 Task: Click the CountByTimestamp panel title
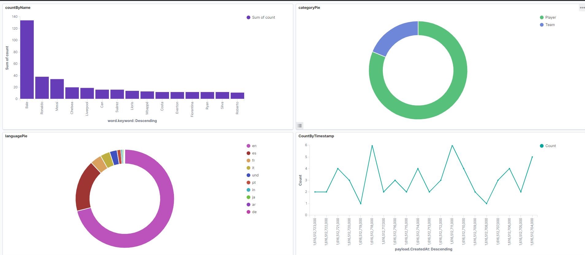point(316,136)
